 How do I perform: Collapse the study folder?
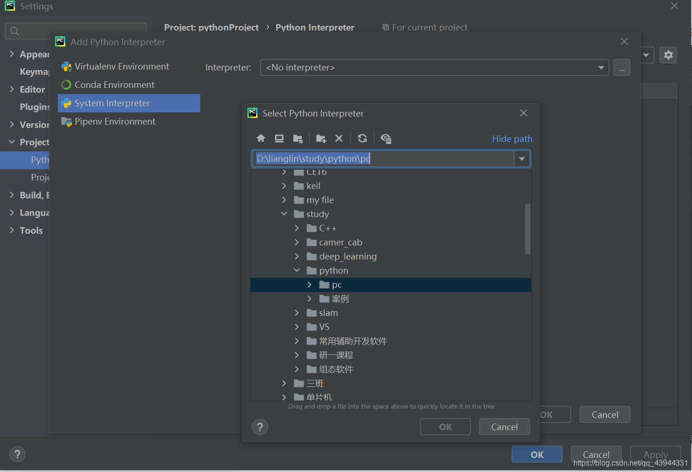point(284,214)
